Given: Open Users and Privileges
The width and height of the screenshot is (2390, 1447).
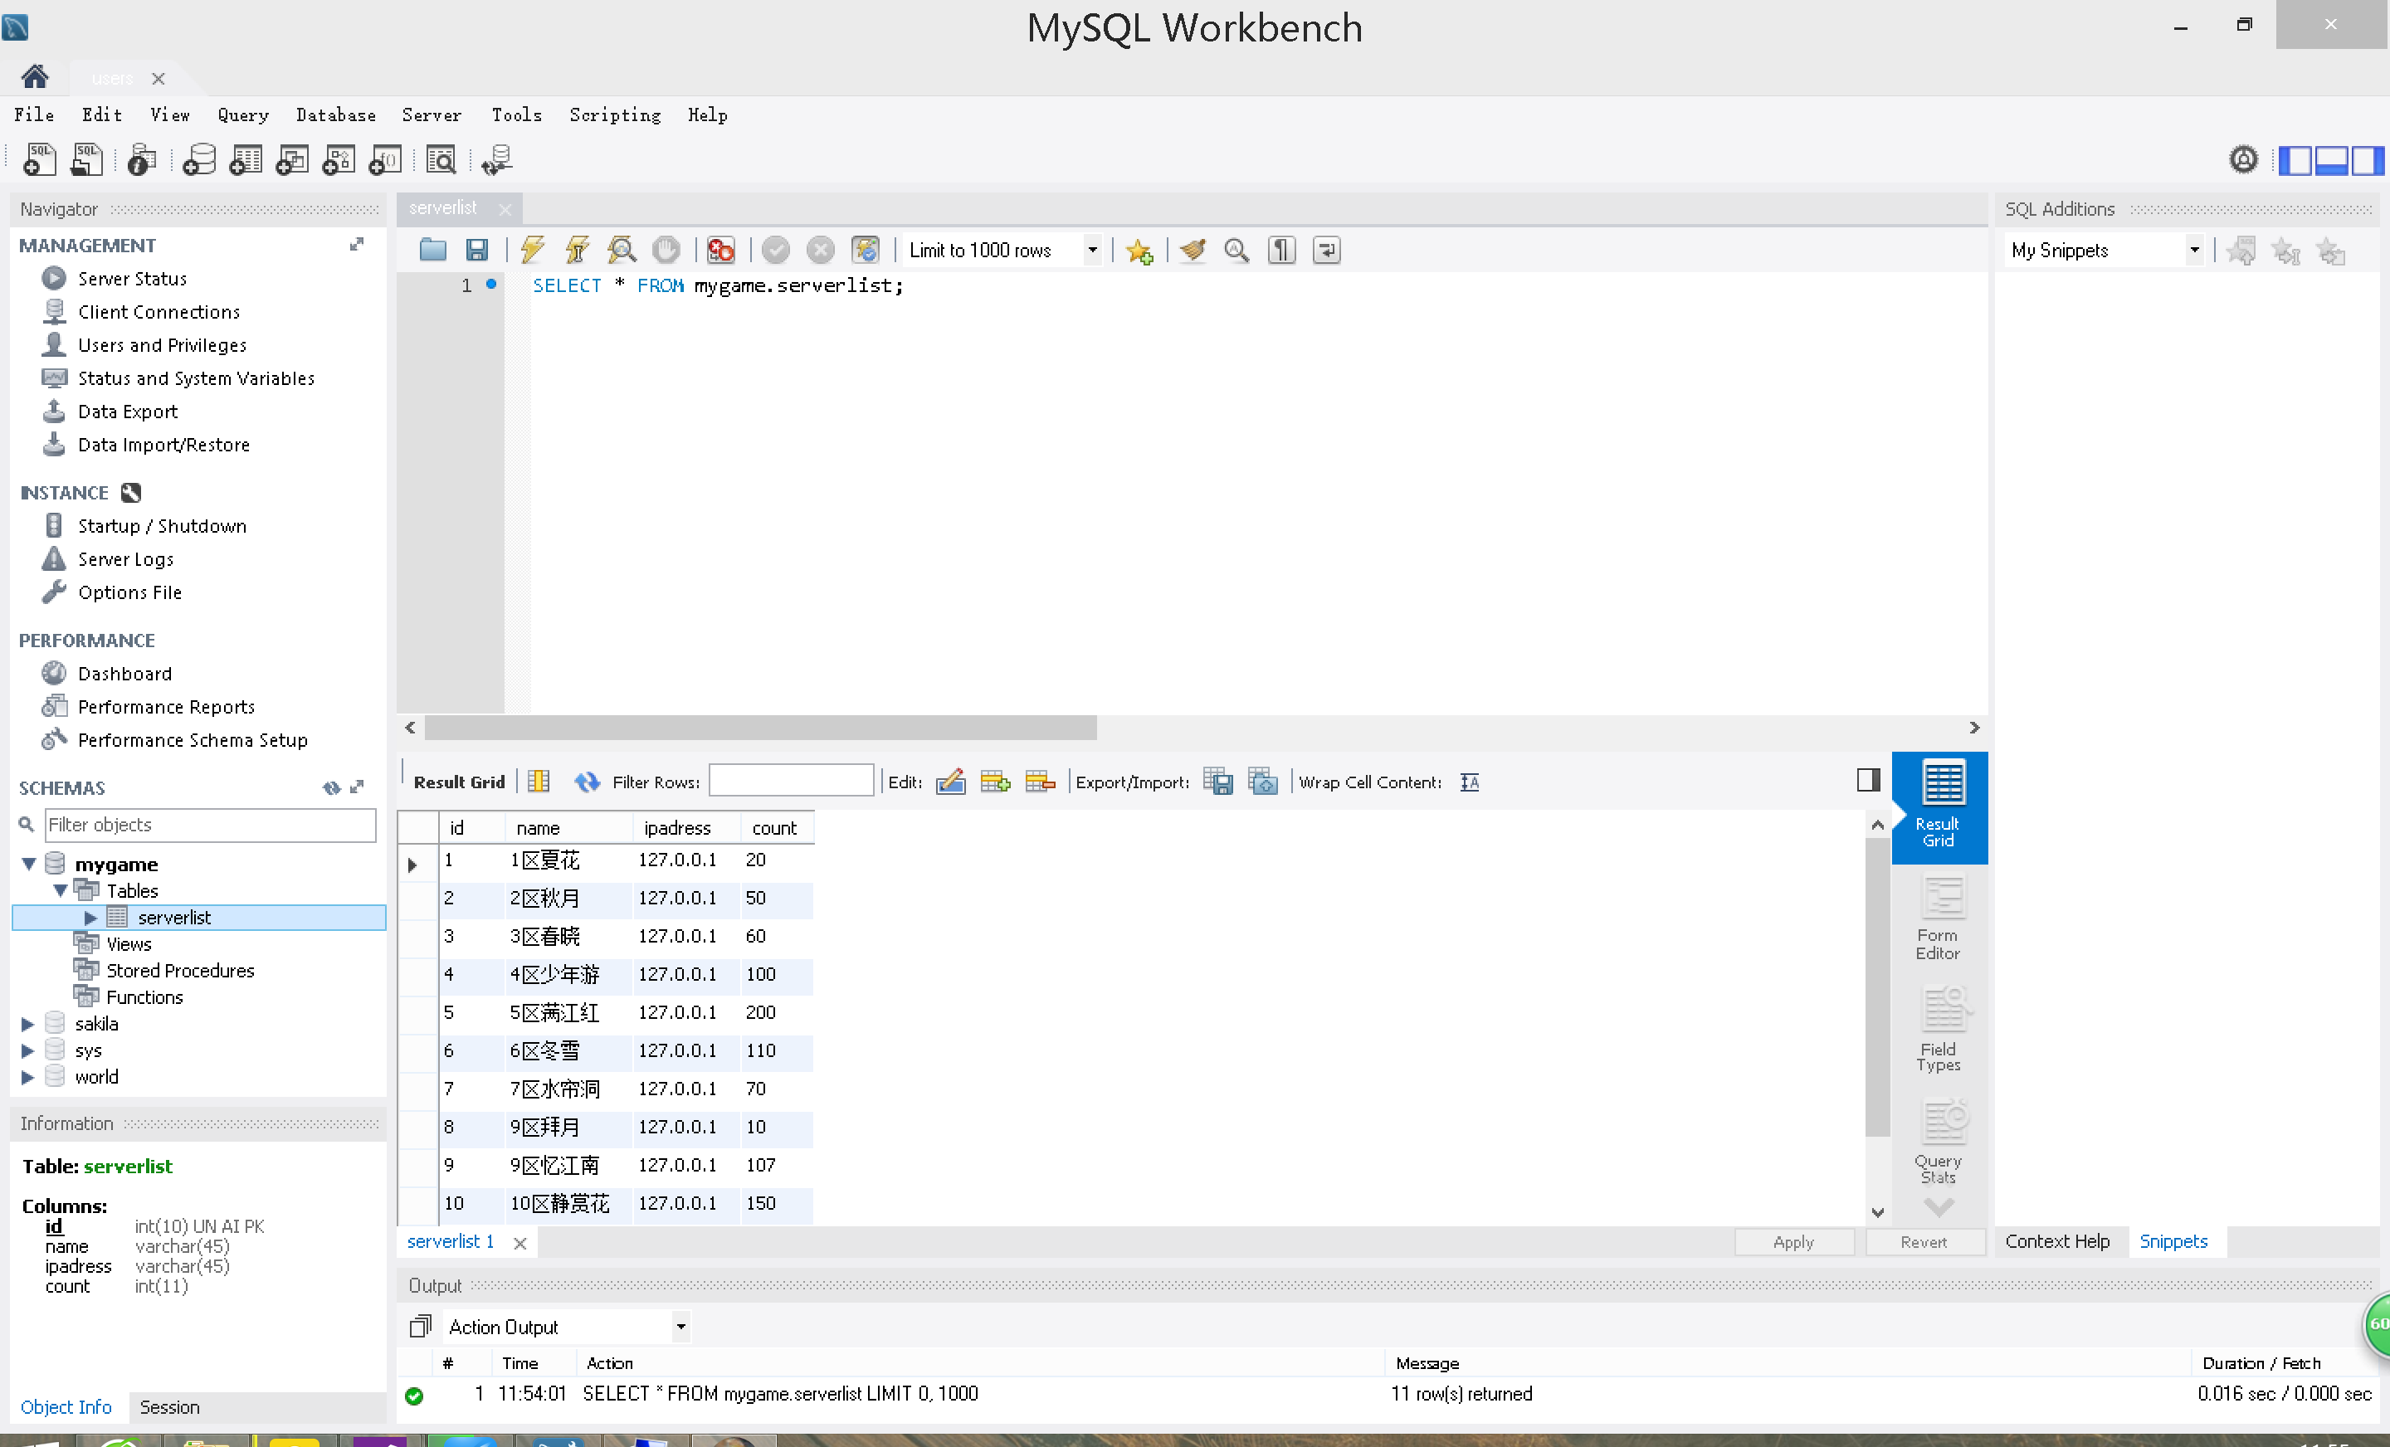Looking at the screenshot, I should pyautogui.click(x=162, y=345).
